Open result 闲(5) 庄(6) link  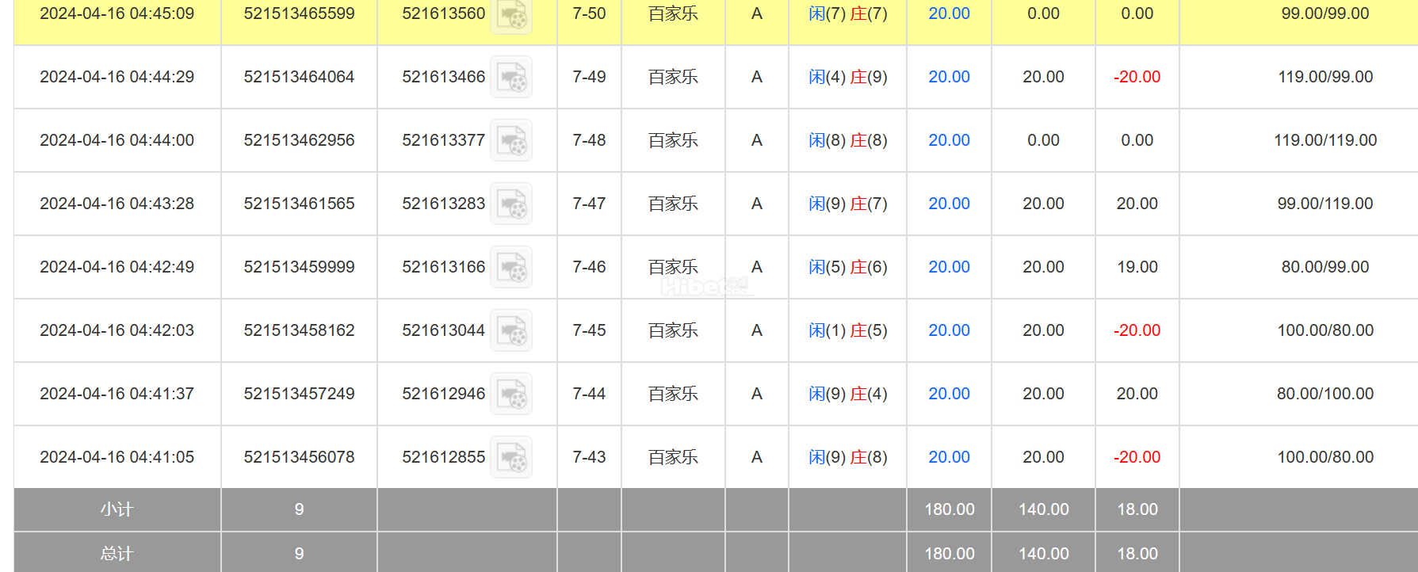847,267
